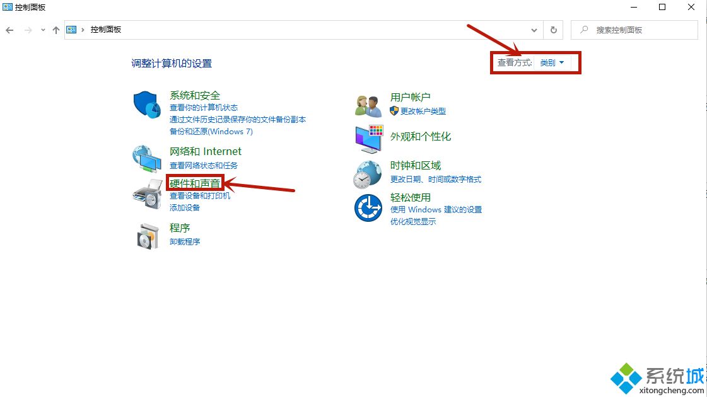707x397 pixels.
Task: Expand the address bar history dropdown
Action: click(x=534, y=30)
